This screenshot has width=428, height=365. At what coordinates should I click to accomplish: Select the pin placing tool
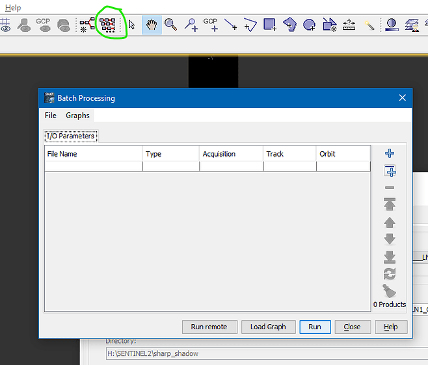pyautogui.click(x=191, y=25)
